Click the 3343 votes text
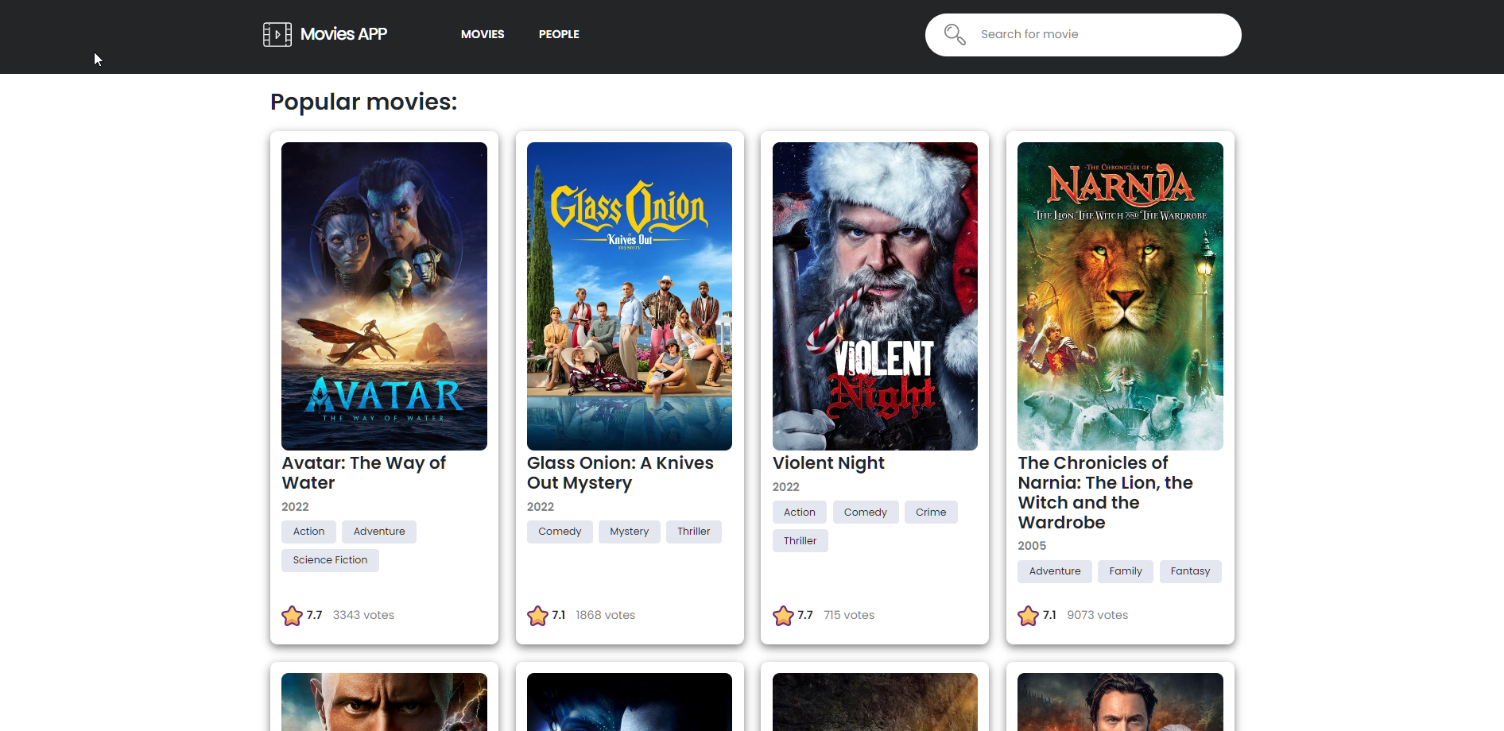Viewport: 1504px width, 731px height. pos(363,615)
